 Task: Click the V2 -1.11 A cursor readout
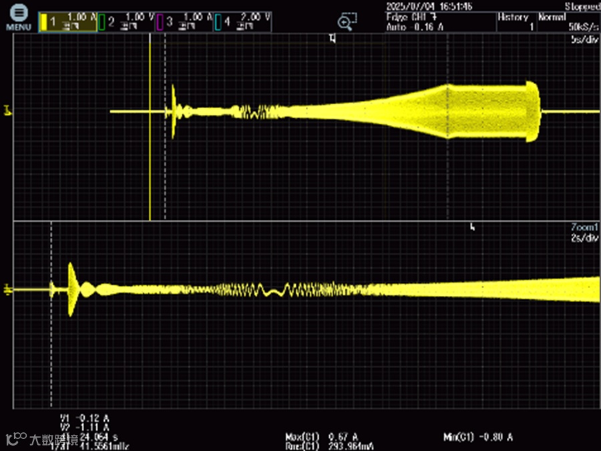click(84, 427)
